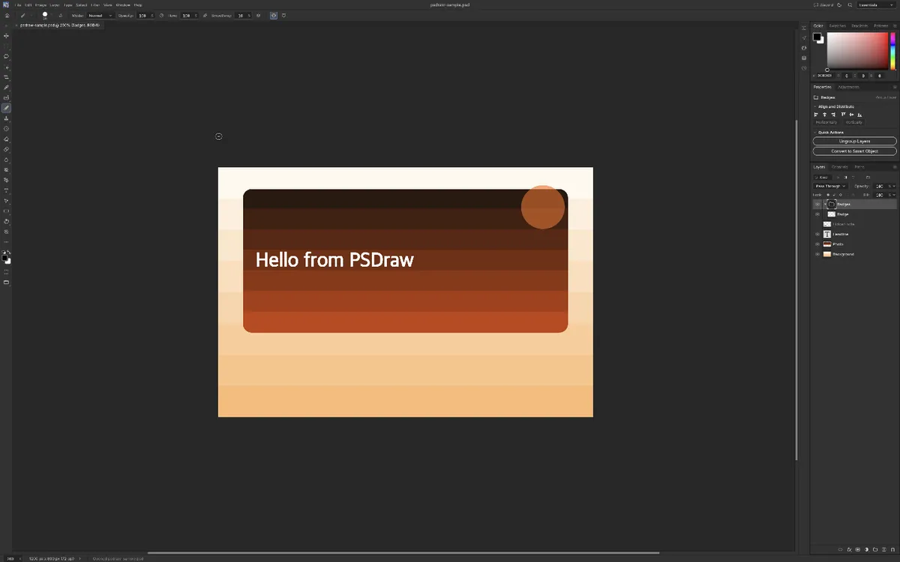The width and height of the screenshot is (900, 562).
Task: Open the brush Mode dropdown showing Normal
Action: click(x=100, y=15)
